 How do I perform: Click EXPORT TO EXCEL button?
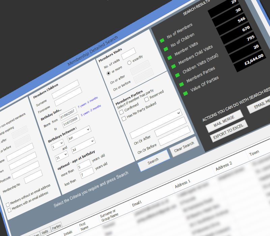(x=229, y=131)
